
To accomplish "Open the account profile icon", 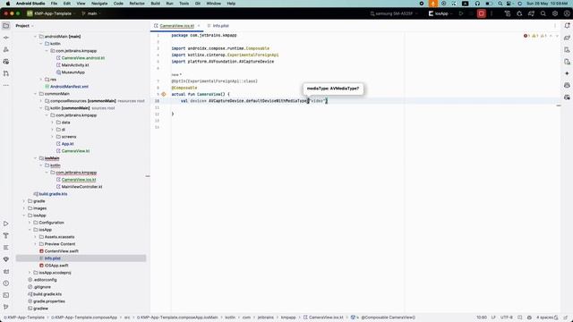I will pos(567,13).
